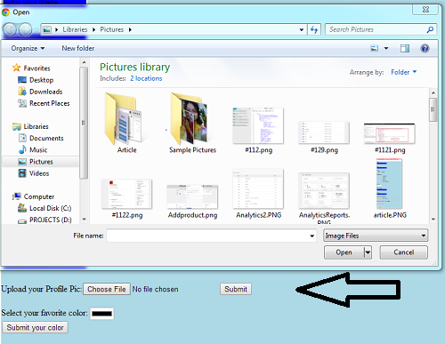This screenshot has width=445, height=344.
Task: Select Computer in the navigation pane
Action: click(x=39, y=196)
